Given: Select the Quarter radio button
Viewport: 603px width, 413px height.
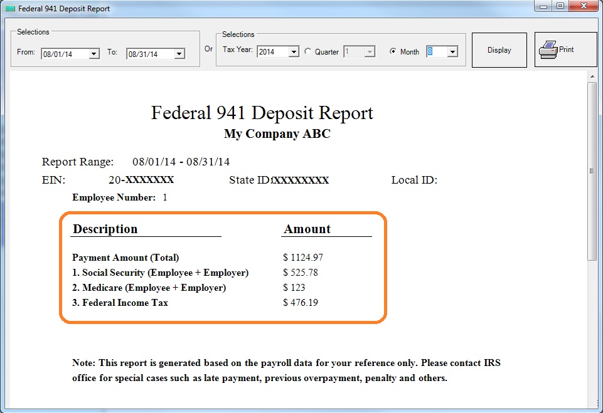Looking at the screenshot, I should [307, 52].
